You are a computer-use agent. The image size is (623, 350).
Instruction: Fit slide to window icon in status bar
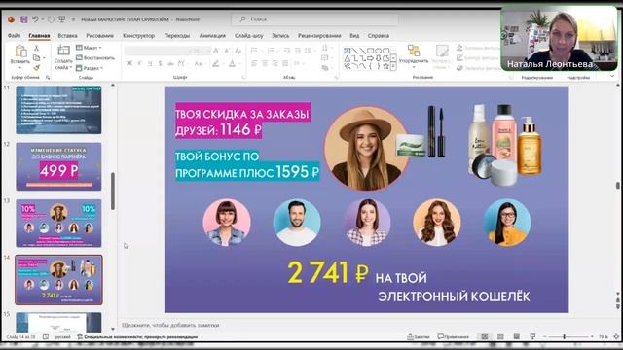pos(616,337)
